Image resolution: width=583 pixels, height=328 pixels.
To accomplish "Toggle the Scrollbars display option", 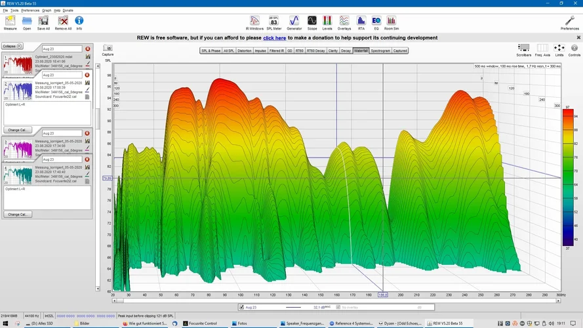I will [523, 48].
